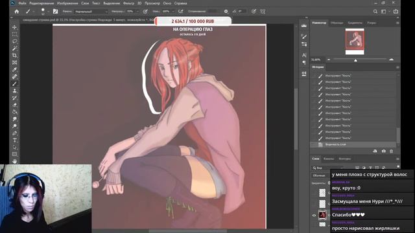Screen dimensions: 415x233
Task: Open the Flow value dropdown
Action: pyautogui.click(x=173, y=12)
